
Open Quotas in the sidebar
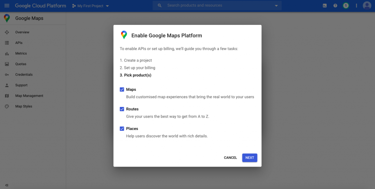pos(21,64)
